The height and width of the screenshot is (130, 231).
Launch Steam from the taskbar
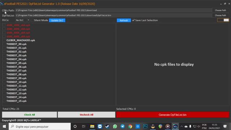click(107, 126)
